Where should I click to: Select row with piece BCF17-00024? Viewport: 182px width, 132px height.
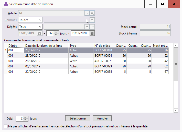coord(88,56)
